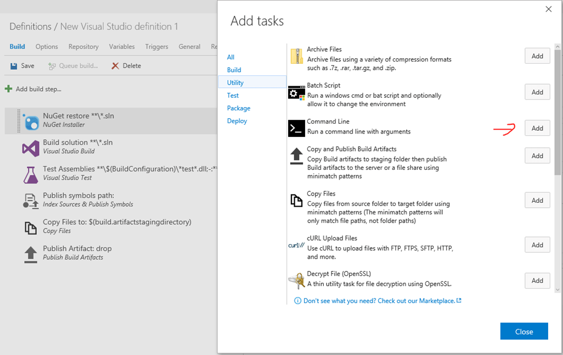Click the Decrypt File keys icon
Screen dimensions: 563x355
(296, 281)
